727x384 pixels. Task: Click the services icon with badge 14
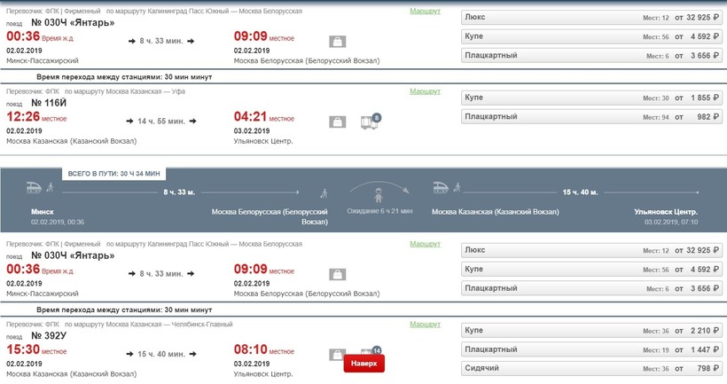pyautogui.click(x=369, y=354)
